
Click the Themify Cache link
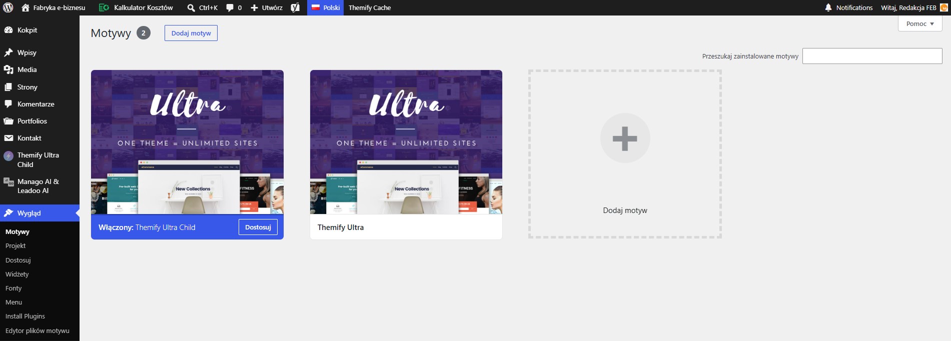pyautogui.click(x=370, y=7)
